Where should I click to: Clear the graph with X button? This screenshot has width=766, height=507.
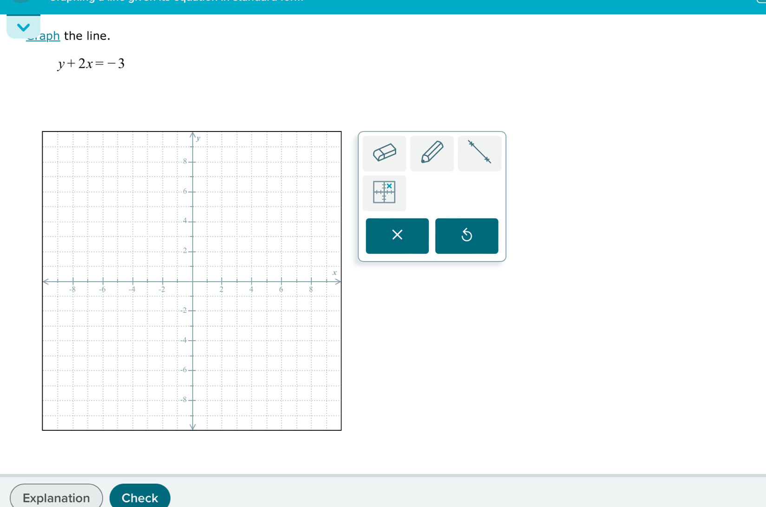coord(397,236)
